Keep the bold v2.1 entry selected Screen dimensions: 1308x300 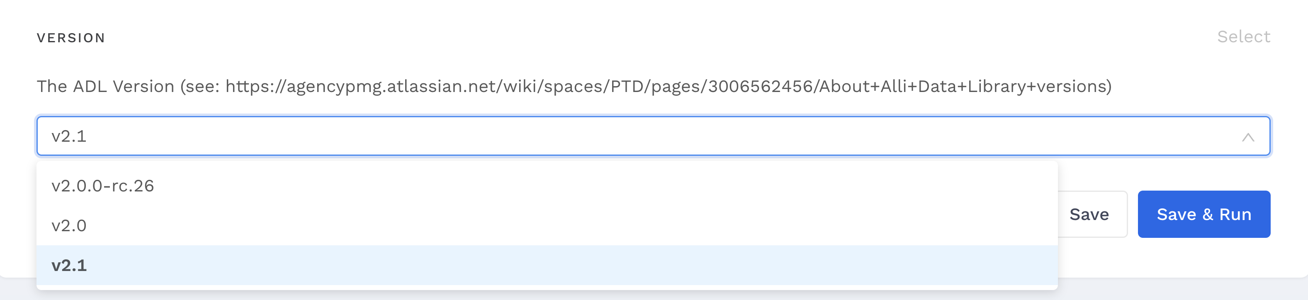(x=547, y=265)
